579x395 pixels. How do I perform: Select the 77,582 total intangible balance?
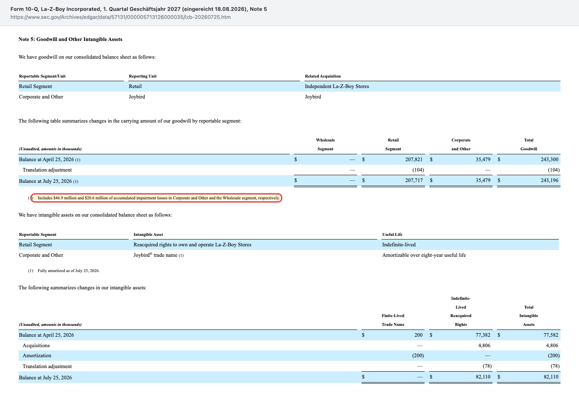[x=551, y=335]
